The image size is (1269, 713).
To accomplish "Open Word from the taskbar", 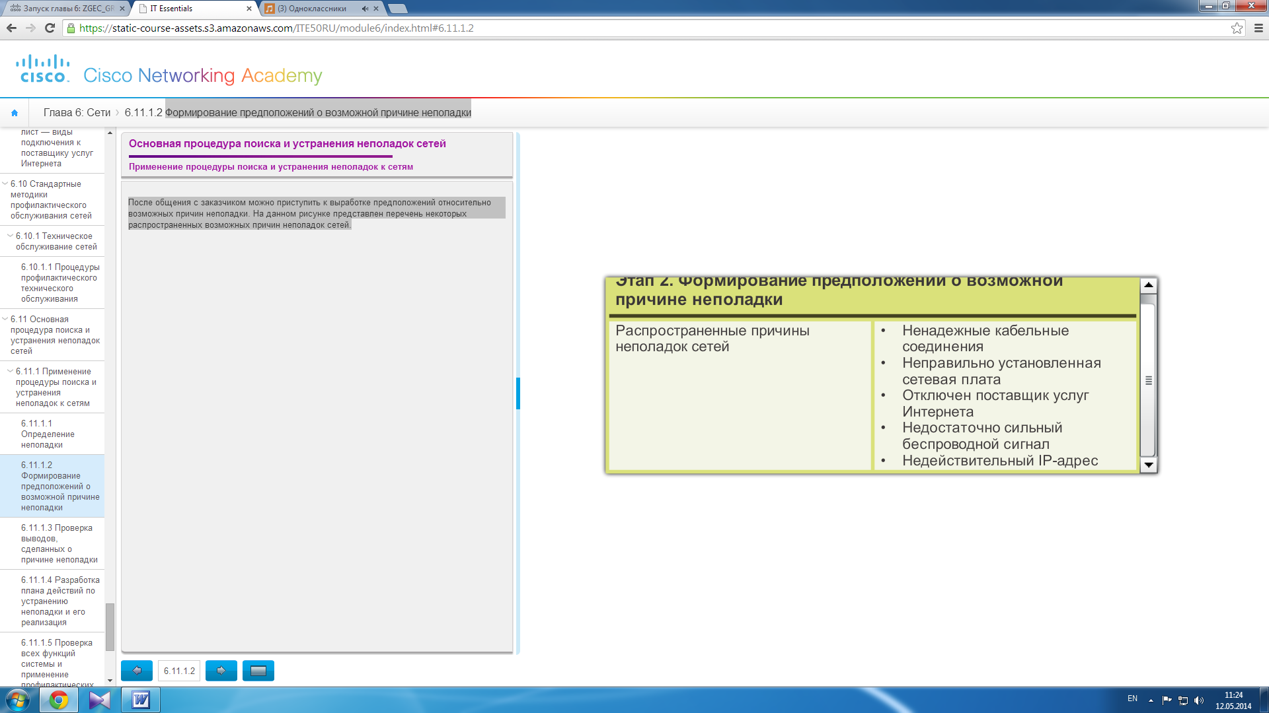I will 141,700.
